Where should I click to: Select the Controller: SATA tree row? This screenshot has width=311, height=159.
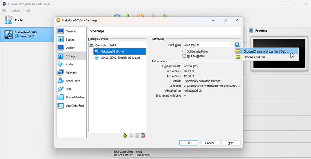(117, 45)
